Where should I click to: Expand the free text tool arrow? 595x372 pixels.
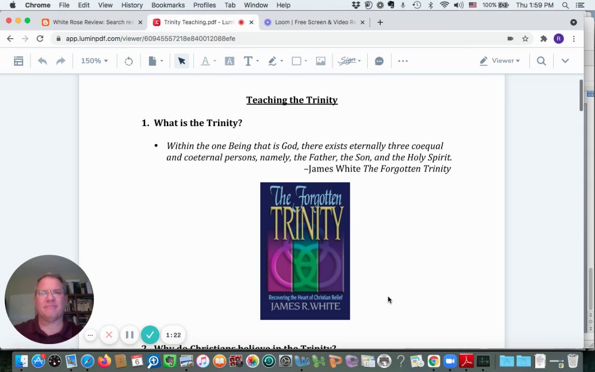pos(258,61)
